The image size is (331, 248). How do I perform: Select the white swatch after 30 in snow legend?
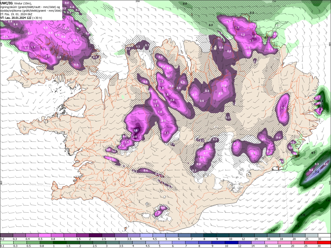(325, 235)
